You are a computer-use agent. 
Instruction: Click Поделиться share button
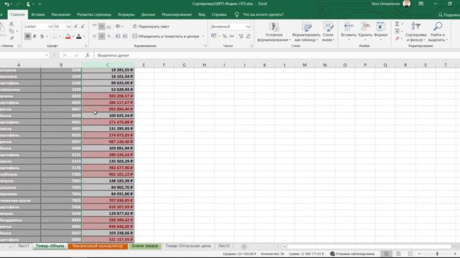tap(448, 14)
